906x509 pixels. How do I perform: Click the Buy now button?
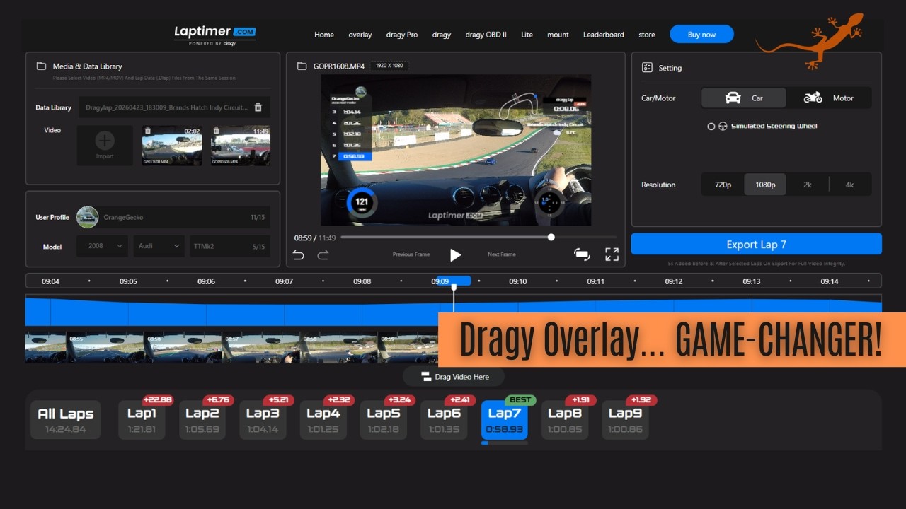coord(701,34)
